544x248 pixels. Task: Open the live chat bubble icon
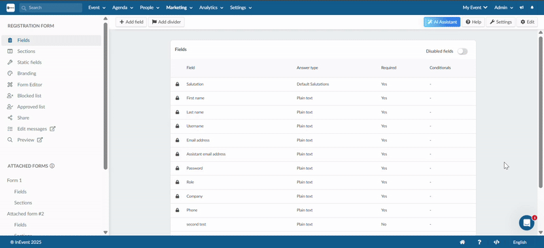pos(526,223)
